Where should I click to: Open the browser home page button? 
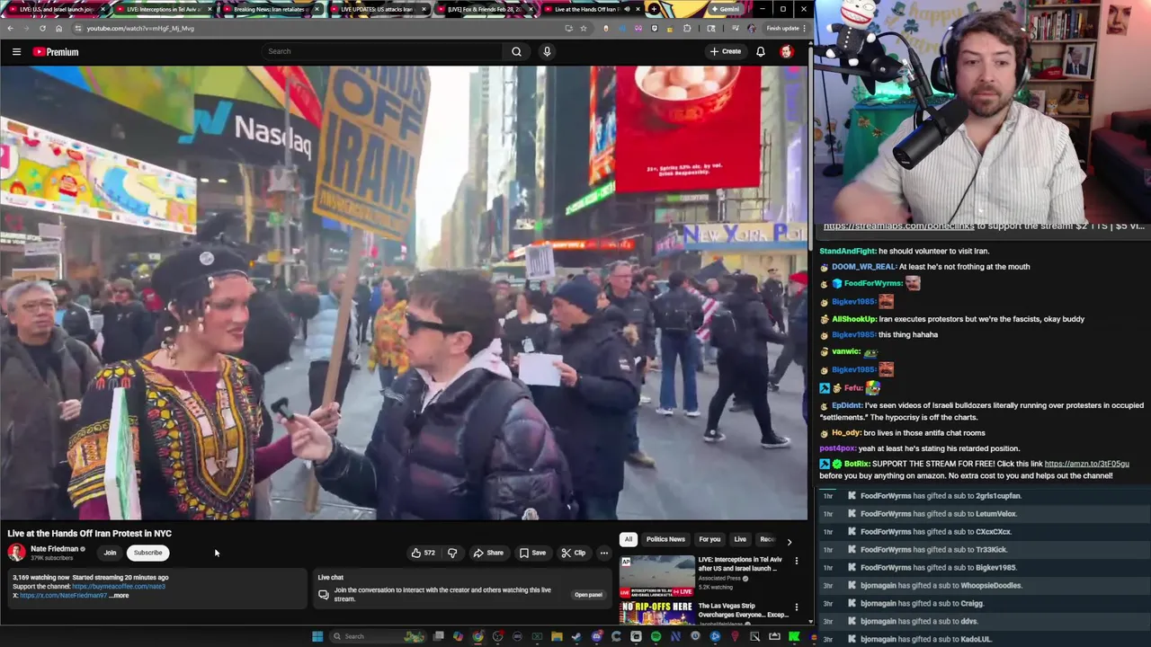tap(58, 28)
